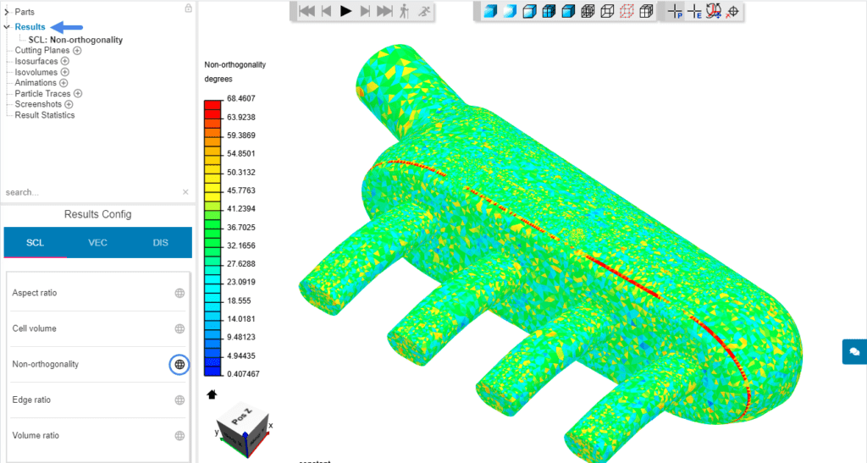Open Result Statistics
The width and height of the screenshot is (867, 463).
pos(45,115)
